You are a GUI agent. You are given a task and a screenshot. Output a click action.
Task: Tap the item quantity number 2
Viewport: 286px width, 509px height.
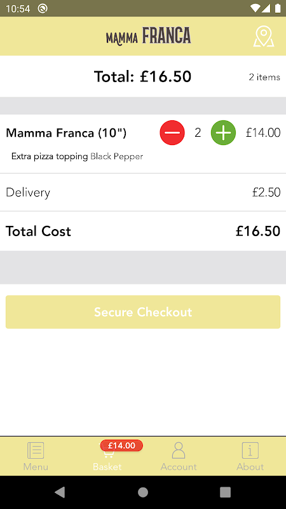coord(198,133)
